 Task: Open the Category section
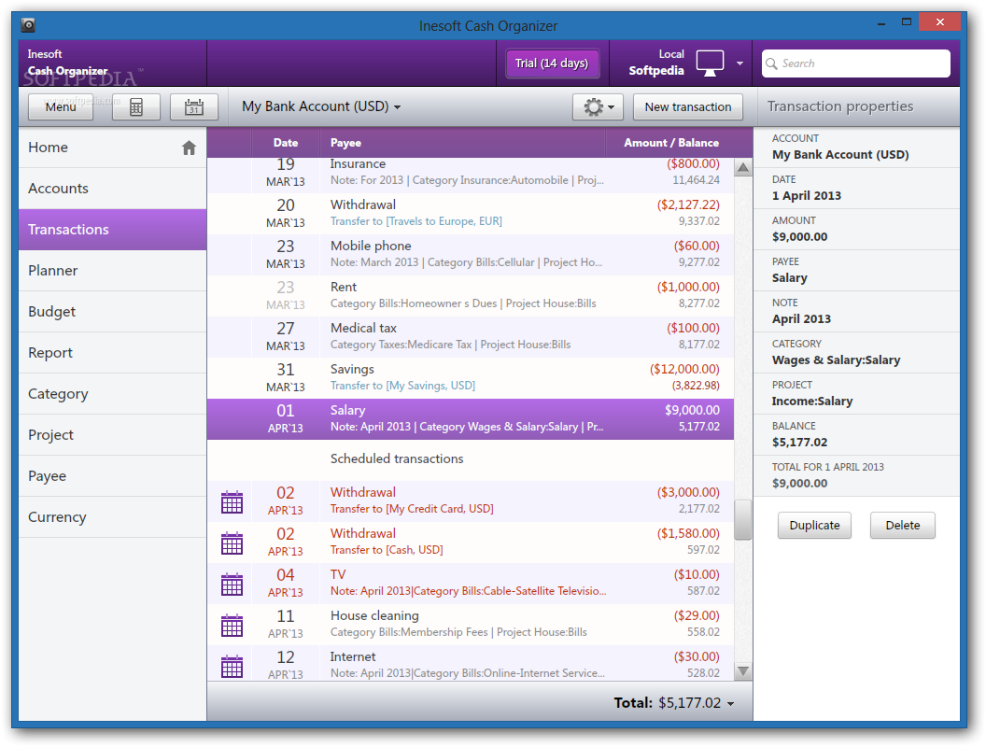point(113,394)
